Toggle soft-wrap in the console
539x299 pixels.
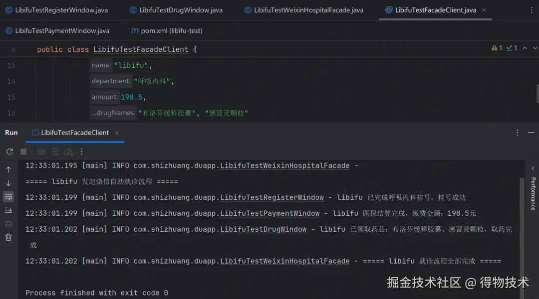pyautogui.click(x=8, y=197)
